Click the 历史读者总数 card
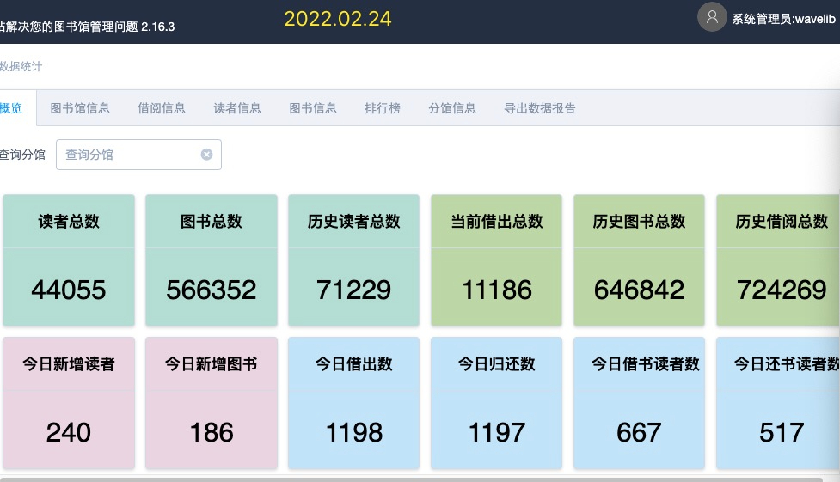The image size is (840, 482). [354, 260]
